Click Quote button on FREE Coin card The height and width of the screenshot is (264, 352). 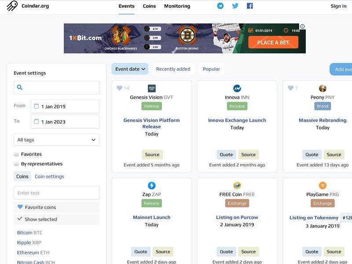(x=226, y=252)
